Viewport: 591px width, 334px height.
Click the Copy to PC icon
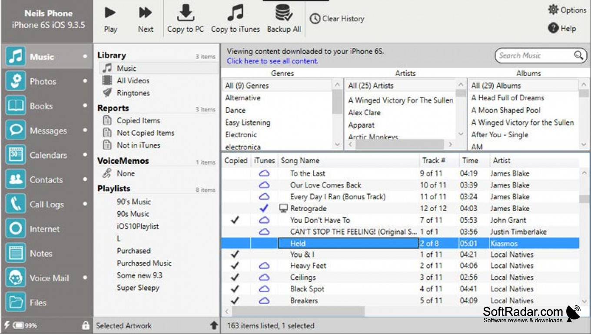coord(186,13)
